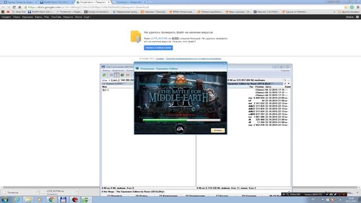Open the LOTR_ROTWK.rar download item arrow
361x203 pixels.
click(77, 192)
